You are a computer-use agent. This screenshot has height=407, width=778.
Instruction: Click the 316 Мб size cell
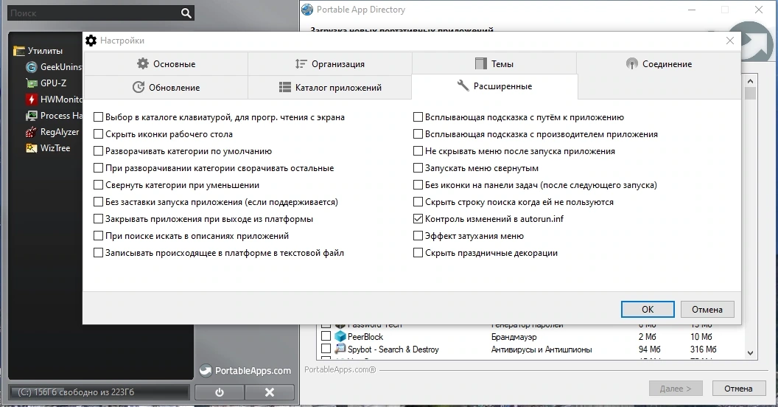703,349
